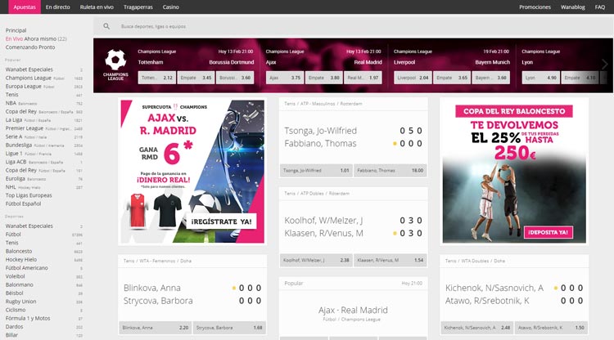Bet on Bayern at 3.60
Viewport: 614px width, 340px height.
click(491, 78)
